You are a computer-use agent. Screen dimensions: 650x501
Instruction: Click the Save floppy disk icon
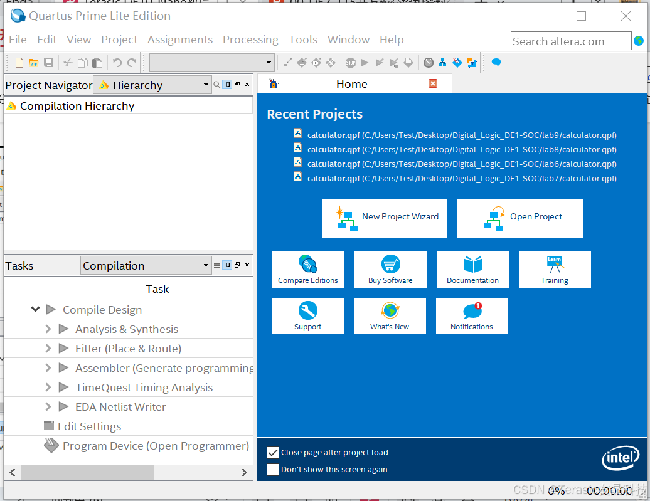point(48,63)
